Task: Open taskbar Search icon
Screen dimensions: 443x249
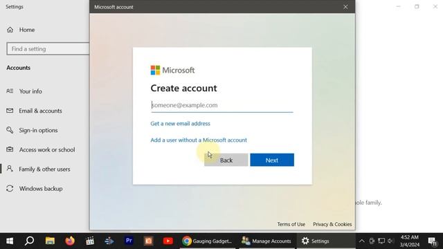Action: [x=29, y=241]
